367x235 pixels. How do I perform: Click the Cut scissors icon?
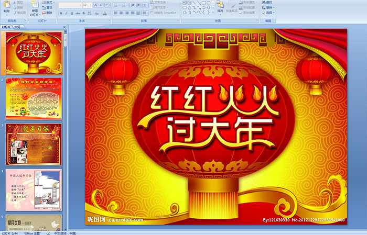(15, 2)
